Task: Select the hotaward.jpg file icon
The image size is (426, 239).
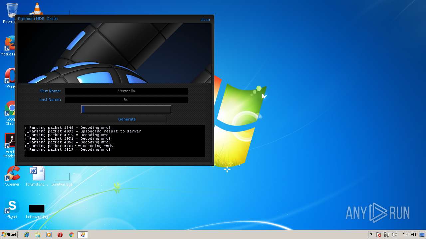Action: pos(37,211)
